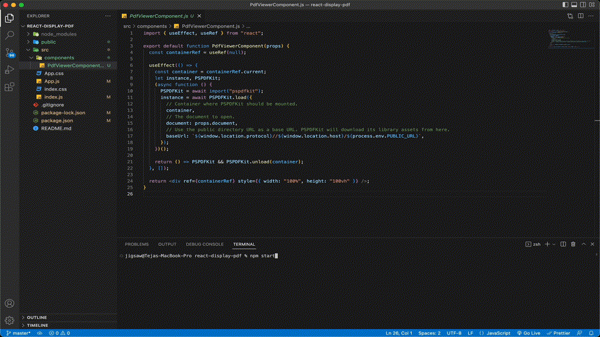Expand the Outline section

pyautogui.click(x=36, y=317)
